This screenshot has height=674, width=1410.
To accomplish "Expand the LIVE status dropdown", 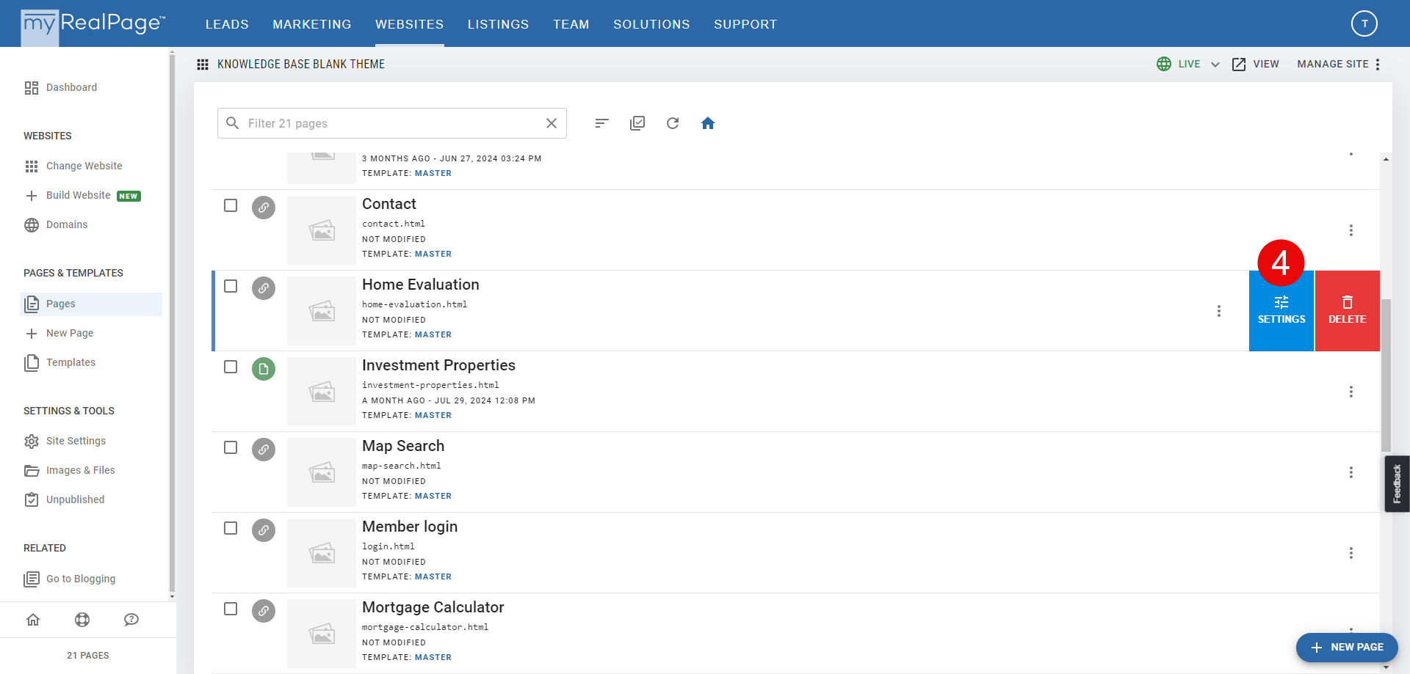I will pos(1215,65).
